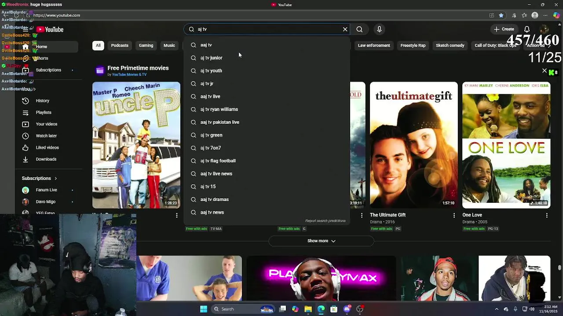Open the Edge profile icon
Viewport: 563px width, 316px height.
535,15
